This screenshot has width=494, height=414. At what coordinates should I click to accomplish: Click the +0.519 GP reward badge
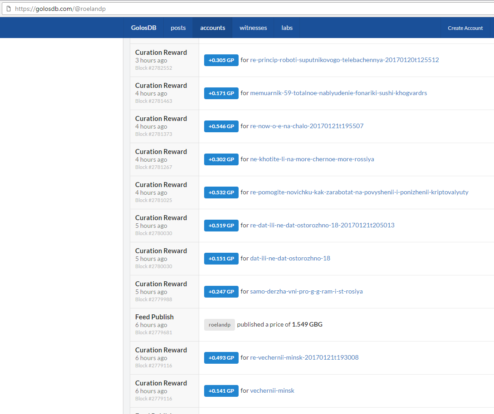tap(221, 225)
